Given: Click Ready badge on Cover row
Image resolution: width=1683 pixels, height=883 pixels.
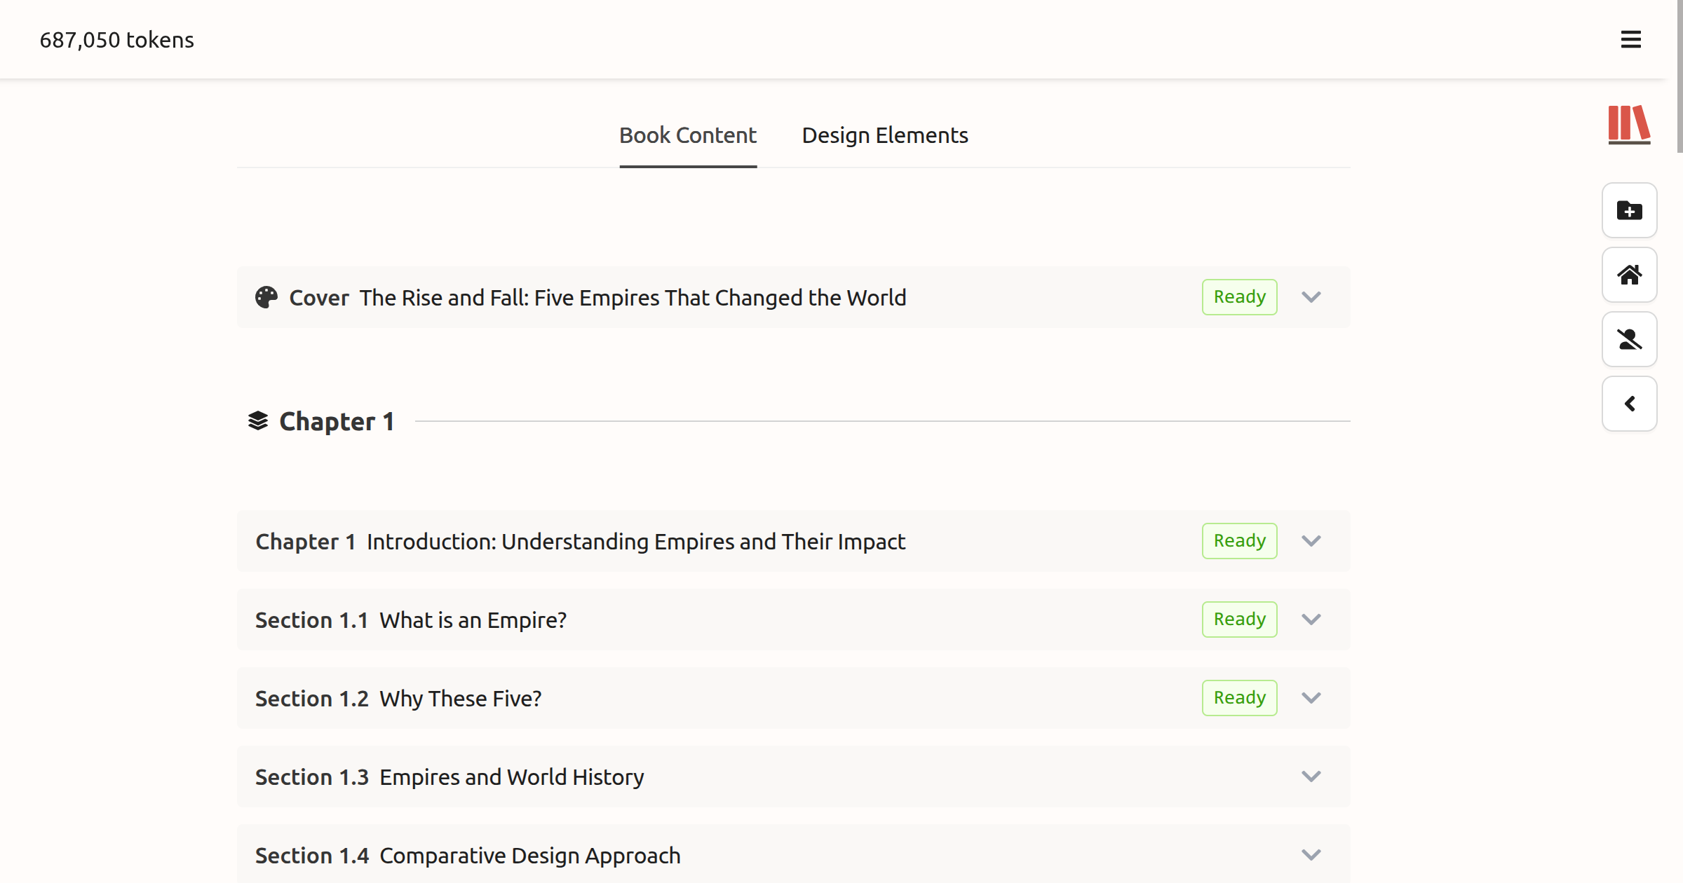Looking at the screenshot, I should [1239, 297].
